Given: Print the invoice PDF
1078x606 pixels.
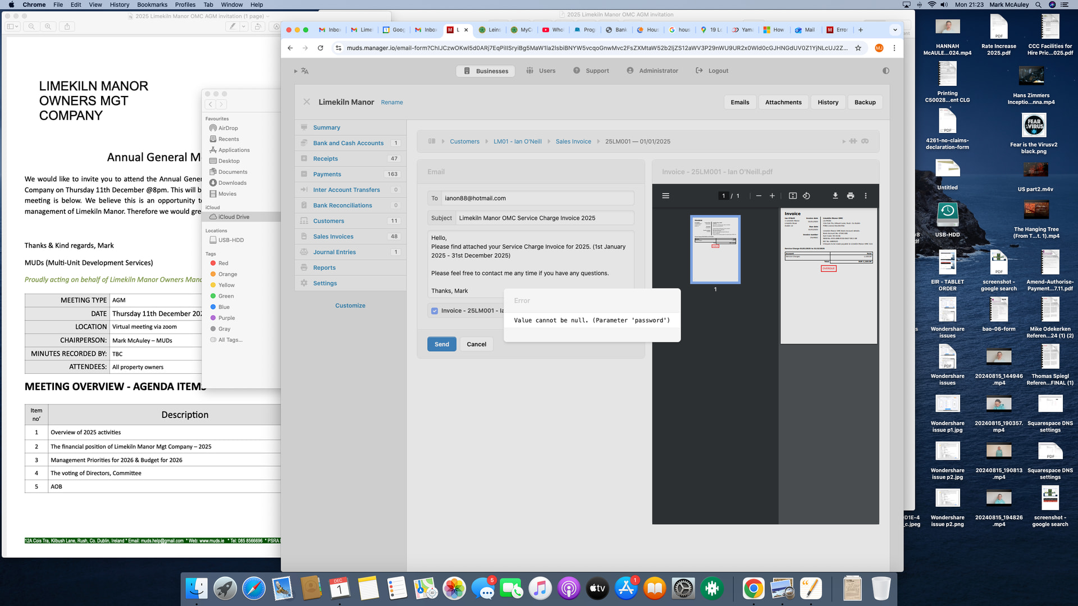Looking at the screenshot, I should (x=850, y=196).
